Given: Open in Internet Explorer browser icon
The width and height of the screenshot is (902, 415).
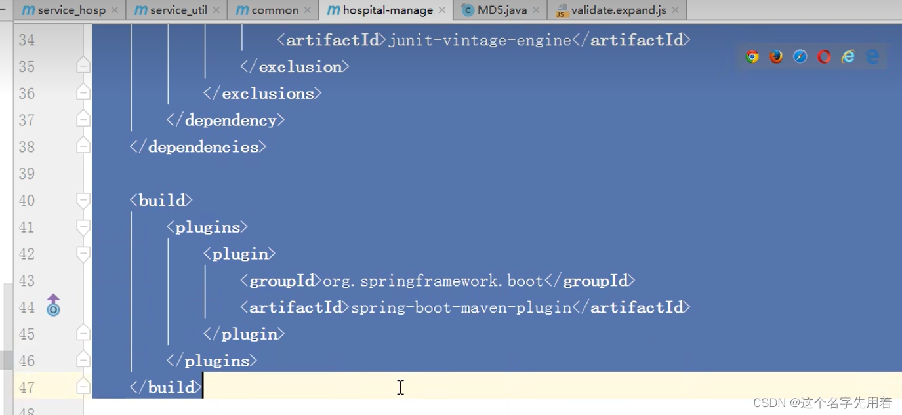Looking at the screenshot, I should pos(848,57).
